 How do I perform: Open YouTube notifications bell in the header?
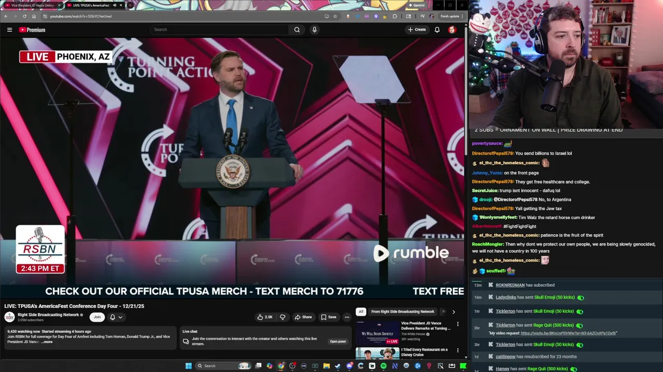coord(437,30)
